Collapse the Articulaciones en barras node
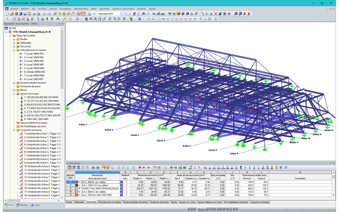Viewport: 339px width, 212px height. [14, 50]
